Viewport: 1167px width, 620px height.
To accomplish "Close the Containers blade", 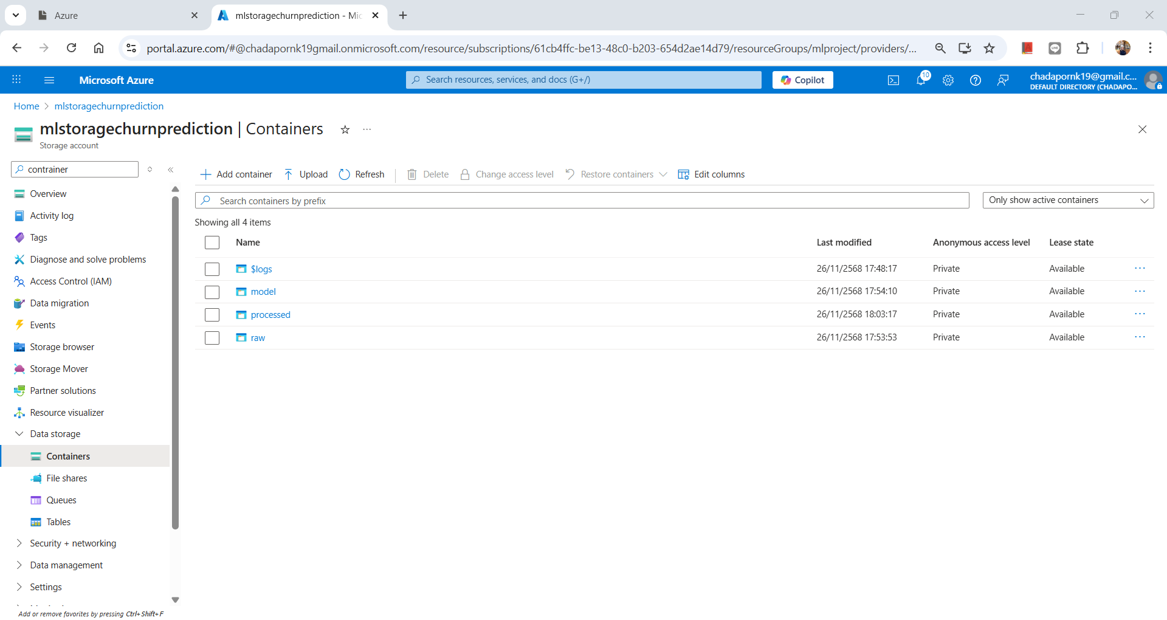I will click(x=1143, y=129).
